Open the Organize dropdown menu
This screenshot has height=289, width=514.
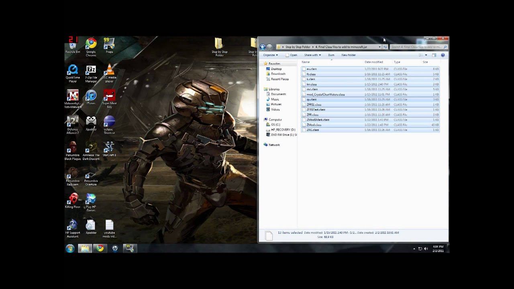click(271, 55)
